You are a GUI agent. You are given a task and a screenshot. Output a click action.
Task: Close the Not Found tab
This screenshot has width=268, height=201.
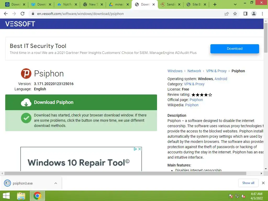76,4
